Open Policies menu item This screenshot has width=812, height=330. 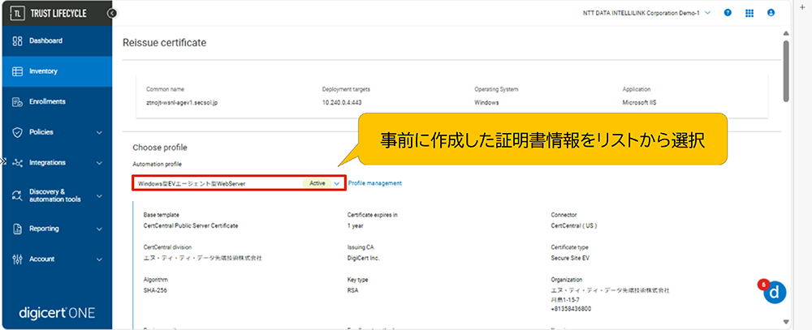pyautogui.click(x=56, y=132)
